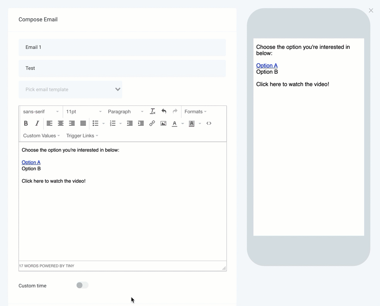
Task: Undo the last edit
Action: [164, 112]
